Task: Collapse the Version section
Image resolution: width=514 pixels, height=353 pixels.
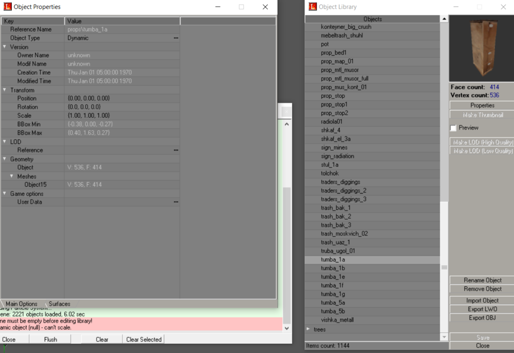Action: [5, 47]
